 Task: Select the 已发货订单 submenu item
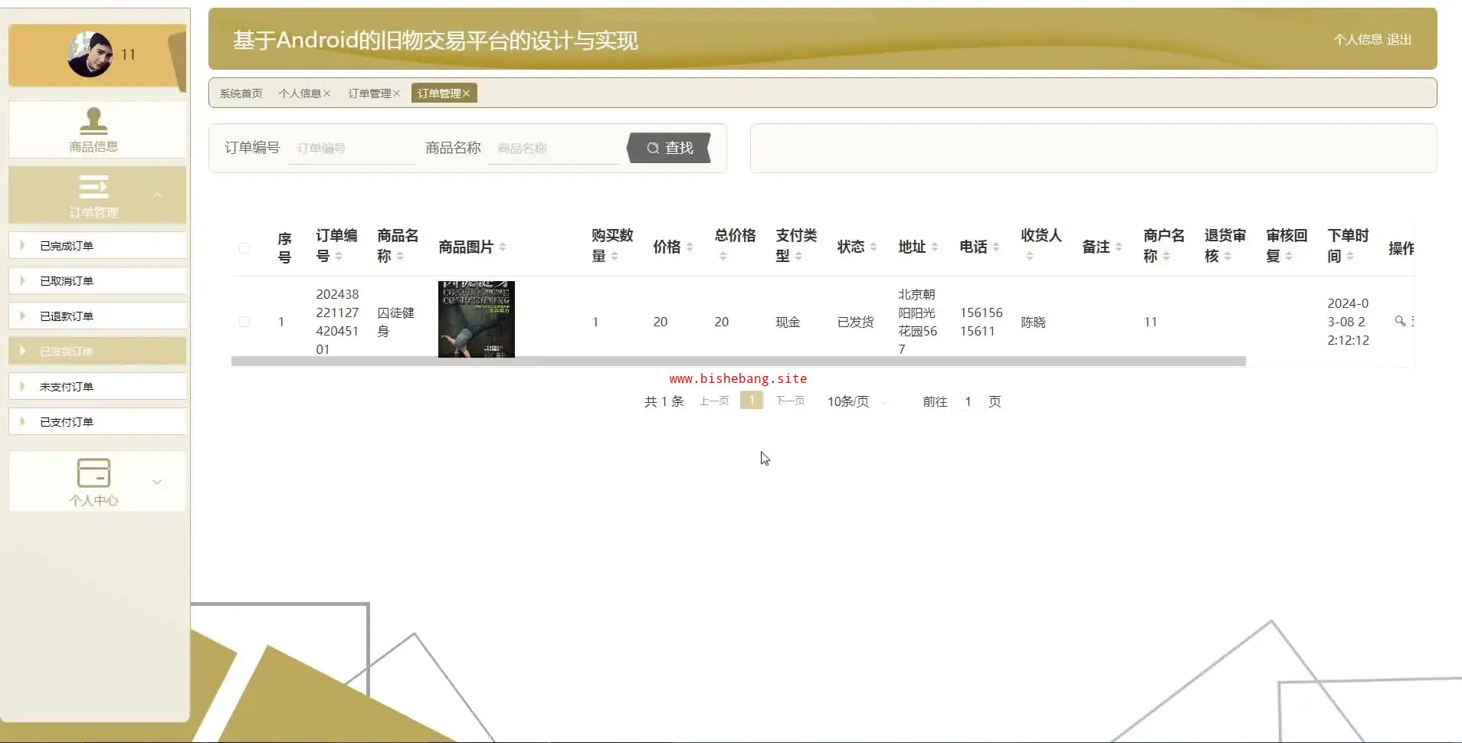[97, 352]
